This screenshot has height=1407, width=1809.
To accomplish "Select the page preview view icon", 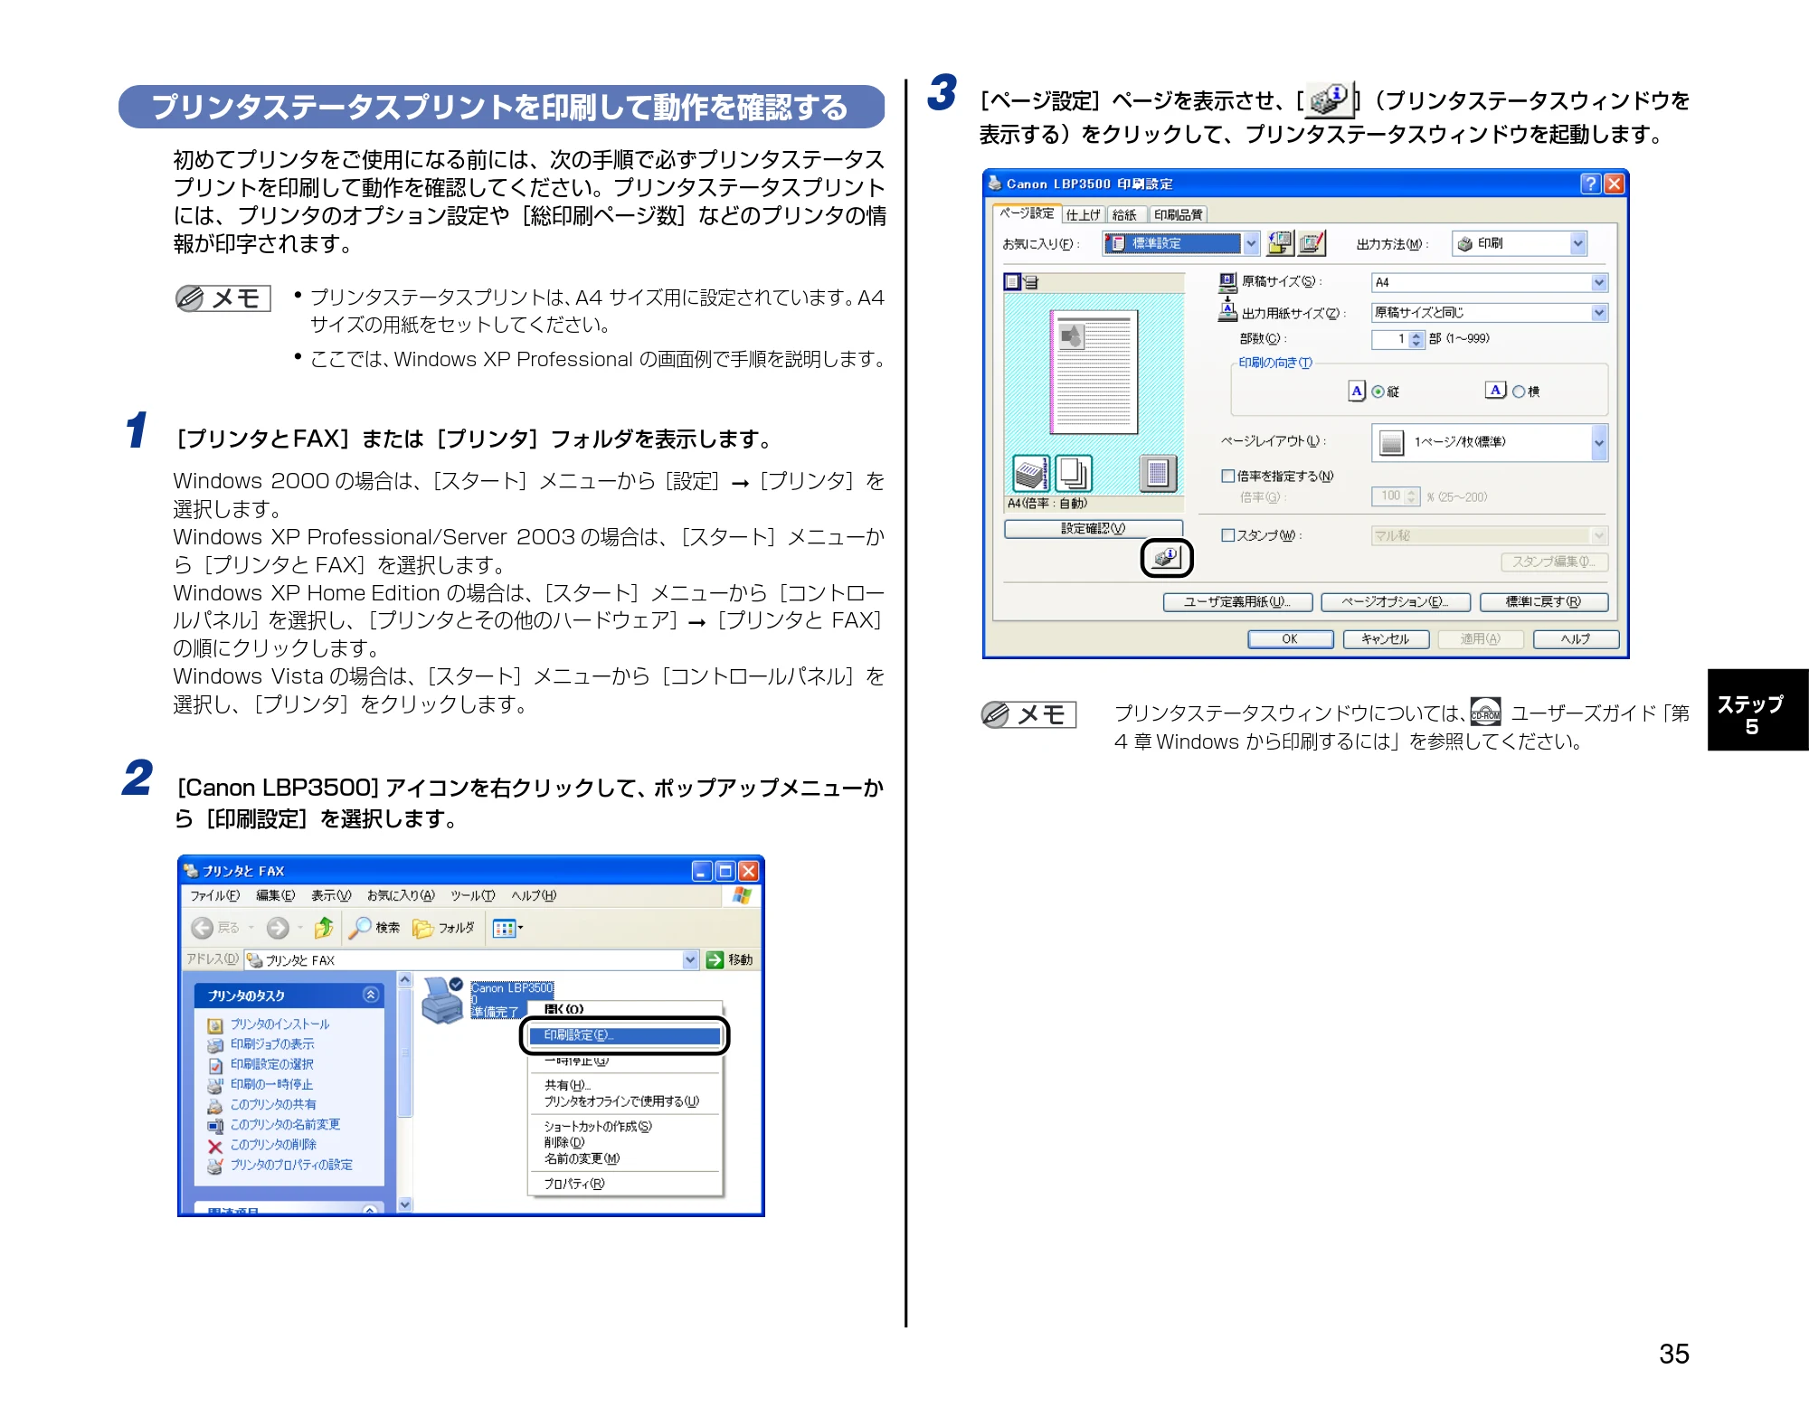I will [x=1012, y=282].
